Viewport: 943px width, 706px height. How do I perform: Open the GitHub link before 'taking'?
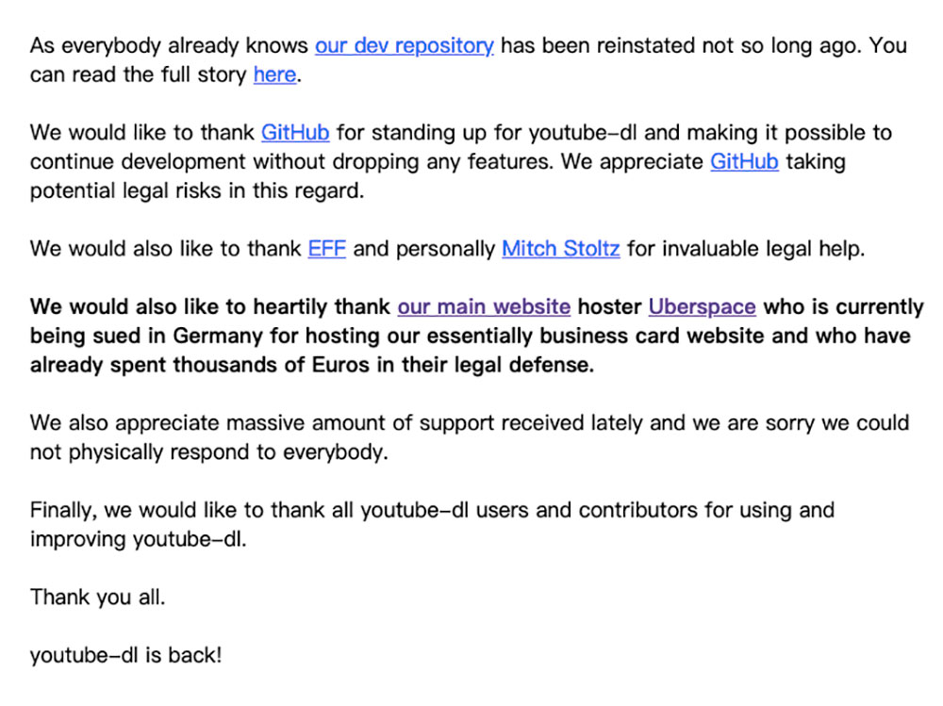745,161
